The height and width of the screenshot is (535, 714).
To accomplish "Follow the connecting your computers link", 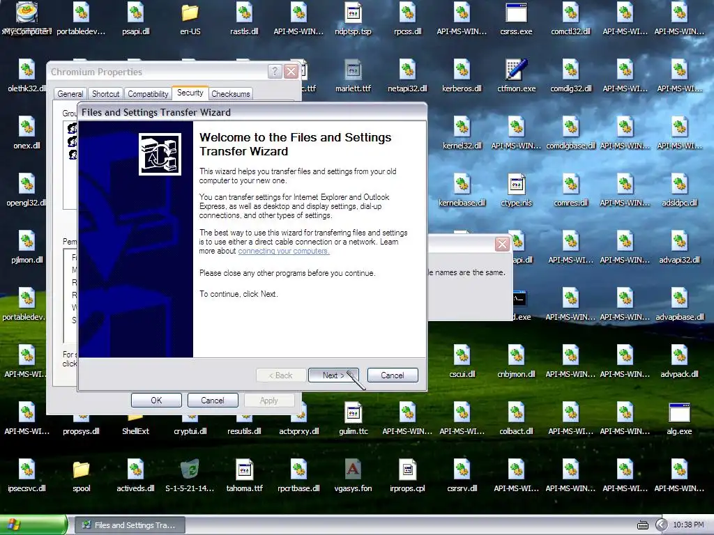I will [284, 251].
